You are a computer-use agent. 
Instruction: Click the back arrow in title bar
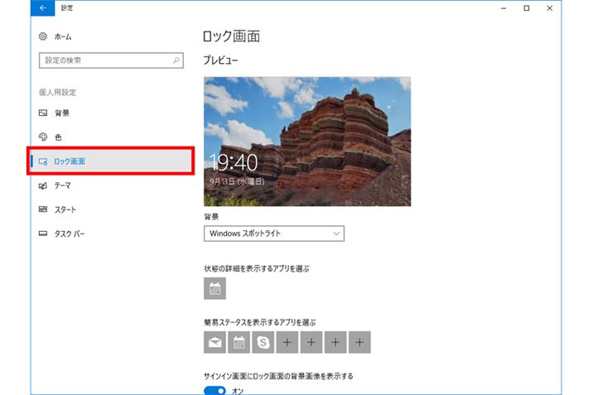[43, 8]
